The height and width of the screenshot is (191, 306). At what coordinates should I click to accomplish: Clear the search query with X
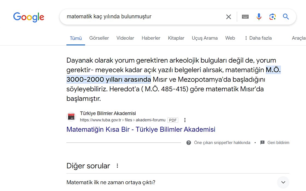(229, 17)
